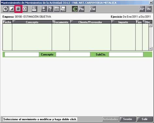Click the printer toolbar icon
The height and width of the screenshot is (123, 154).
pos(34,9)
